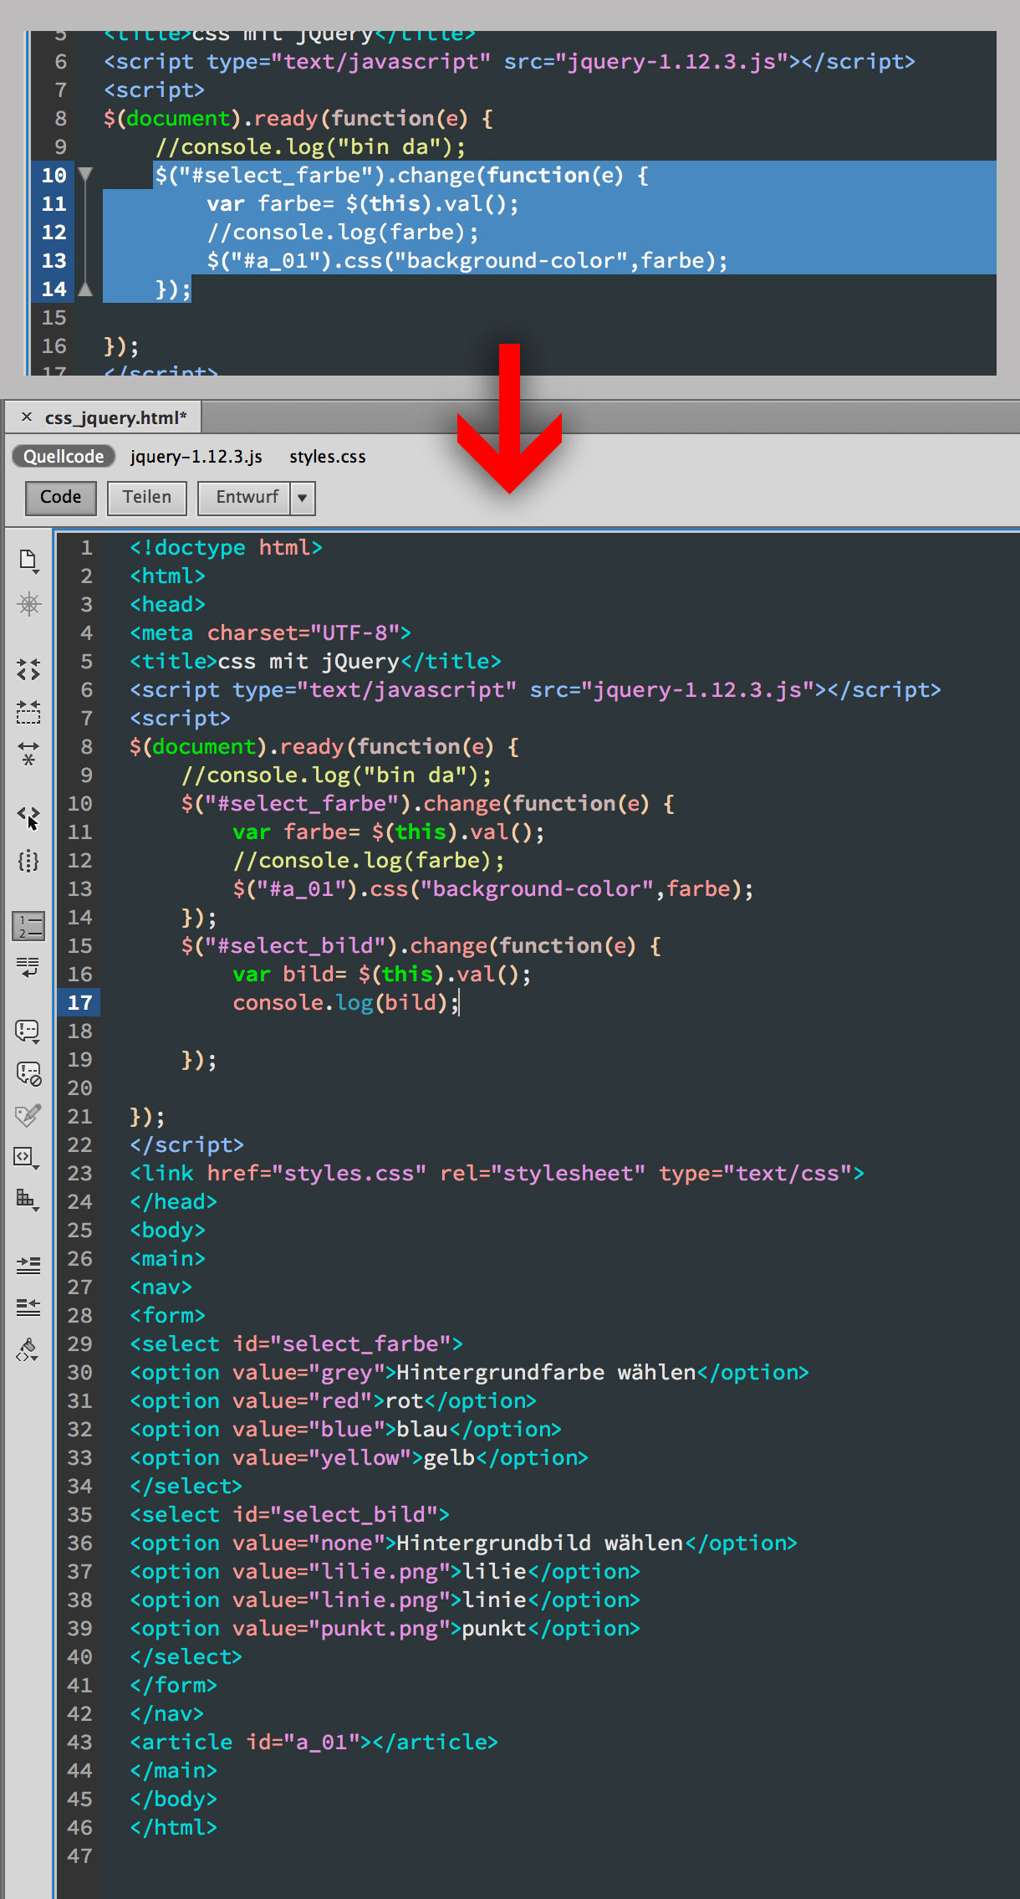Open Move or Convert CSS menu
1020x1899 pixels.
[28, 1200]
